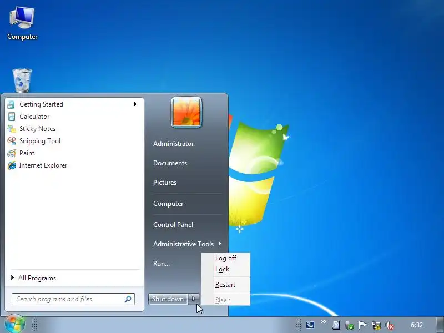The height and width of the screenshot is (333, 444).
Task: Open Action Center flag icon
Action: pyautogui.click(x=362, y=325)
